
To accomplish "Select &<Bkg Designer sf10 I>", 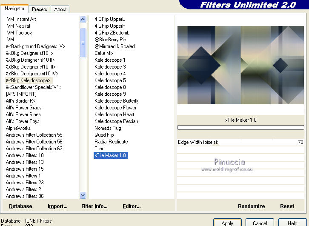I will pos(29,53).
